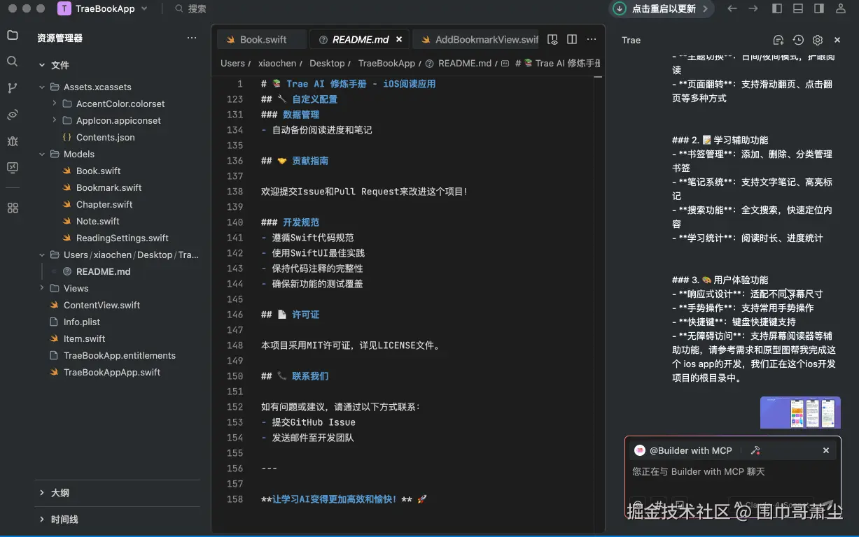This screenshot has height=537, width=859.
Task: Open the editor more actions menu
Action: point(592,39)
